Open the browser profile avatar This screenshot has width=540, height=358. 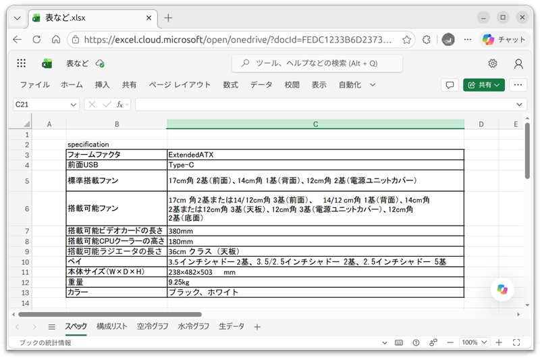(448, 40)
